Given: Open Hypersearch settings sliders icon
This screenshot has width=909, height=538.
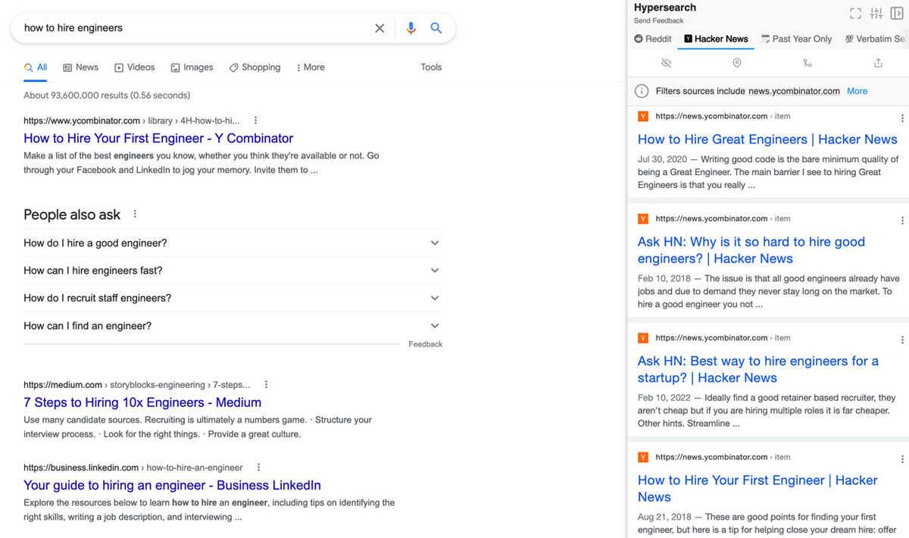Looking at the screenshot, I should [876, 13].
